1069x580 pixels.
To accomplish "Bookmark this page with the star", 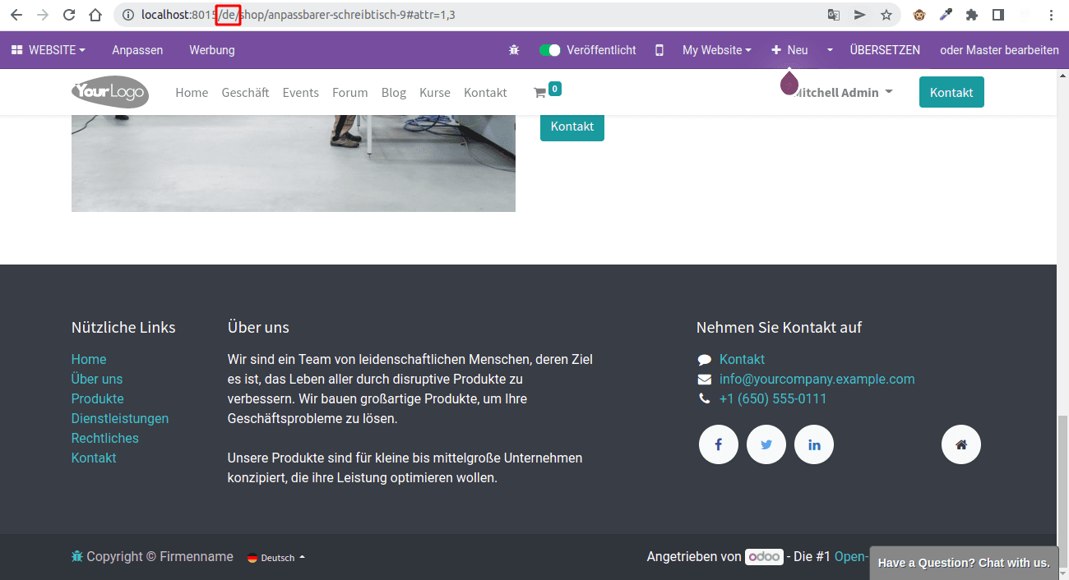I will pos(886,15).
